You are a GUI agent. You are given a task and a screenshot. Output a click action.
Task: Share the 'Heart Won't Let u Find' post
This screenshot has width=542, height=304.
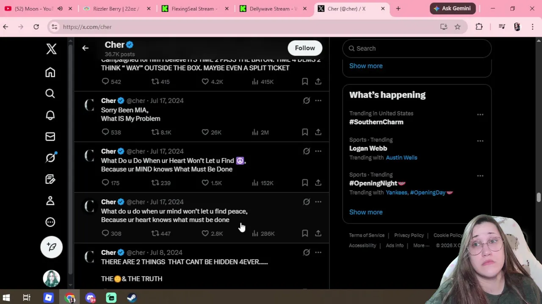318,183
